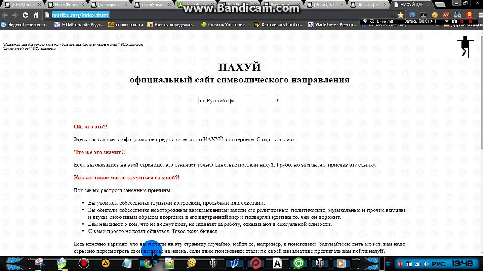Switch to the [Release] 77 tab

coord(368,5)
